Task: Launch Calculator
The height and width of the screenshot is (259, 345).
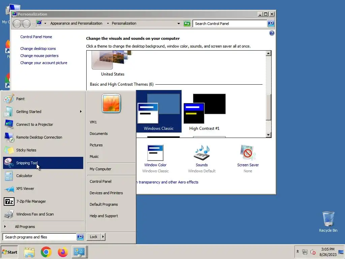Action: (43, 176)
